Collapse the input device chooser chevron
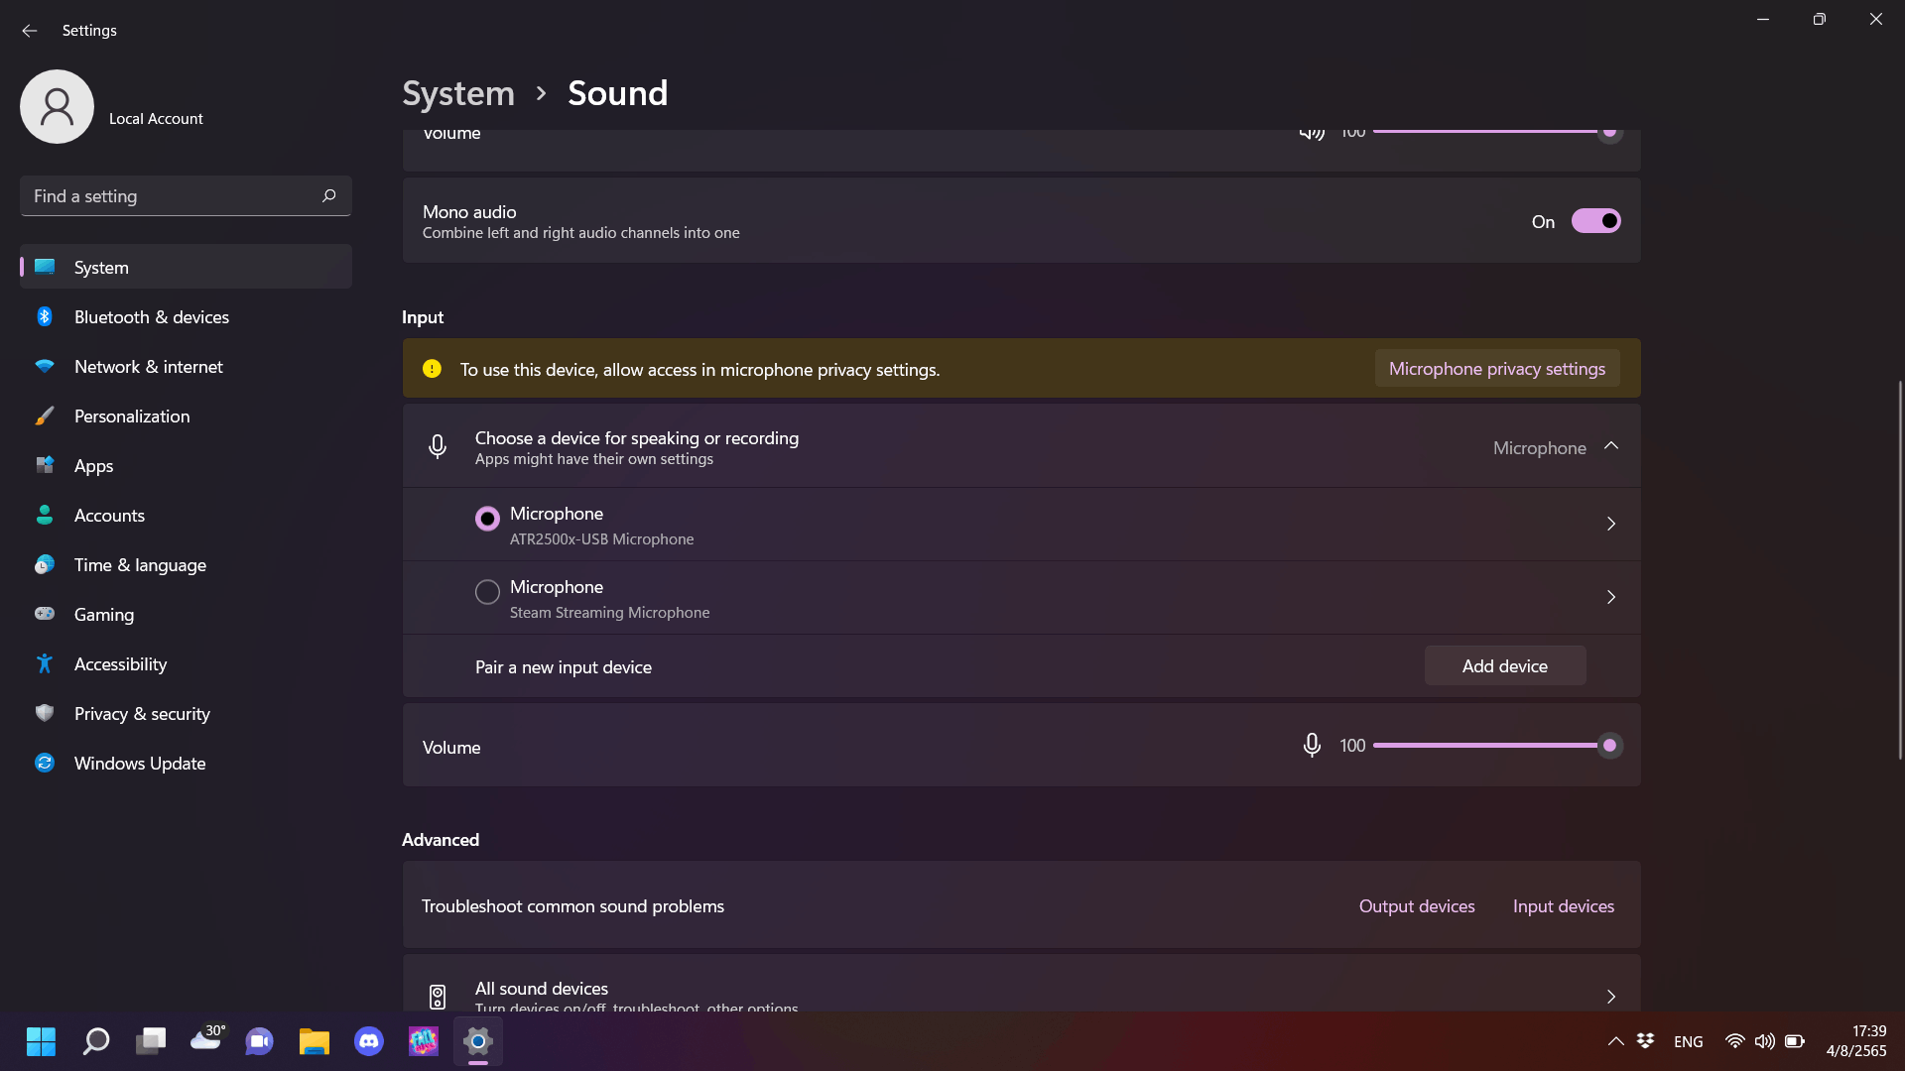Viewport: 1905px width, 1071px height. tap(1611, 446)
